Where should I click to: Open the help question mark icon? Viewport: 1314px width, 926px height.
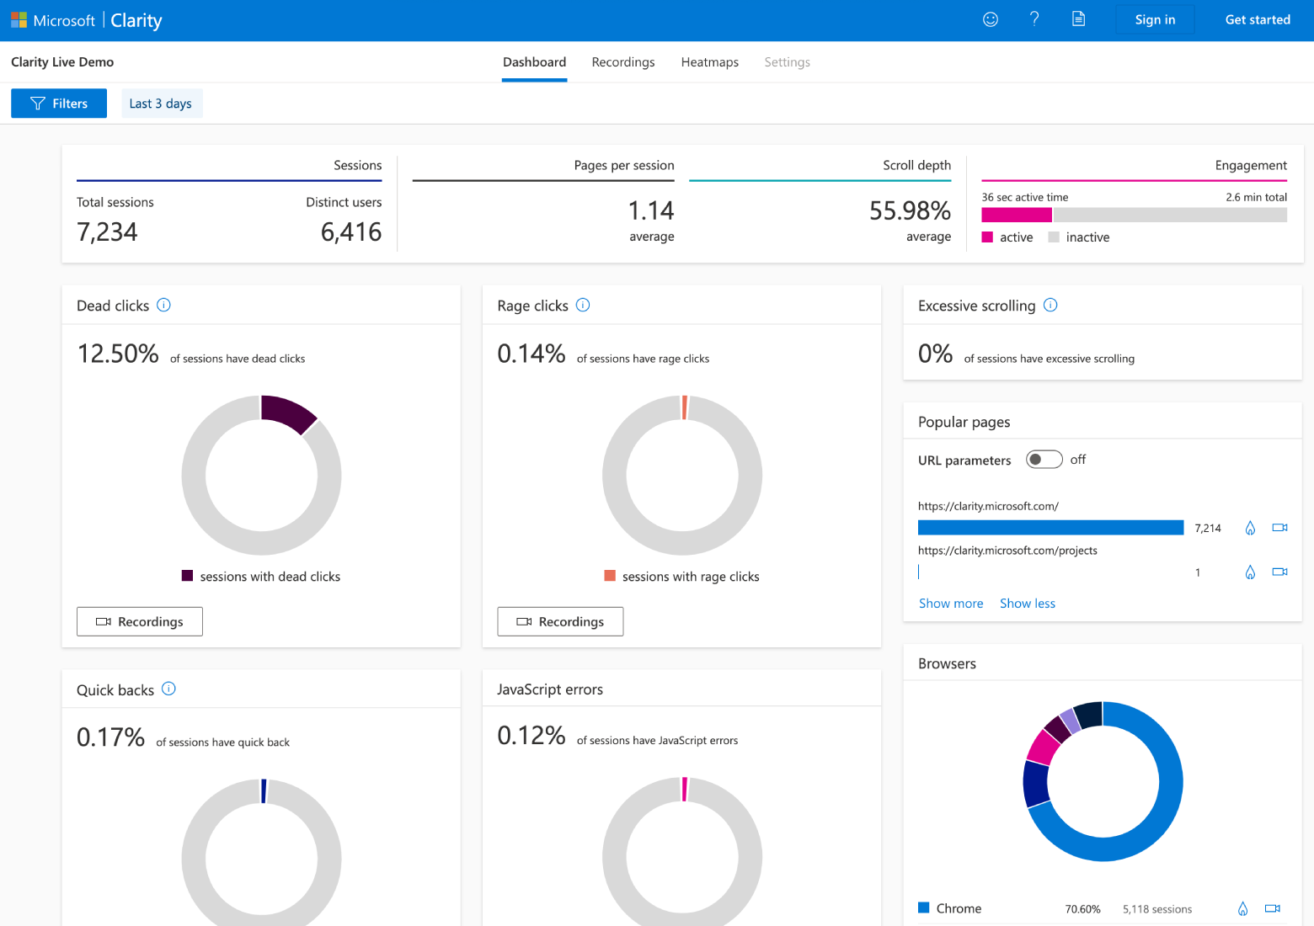(x=1034, y=19)
